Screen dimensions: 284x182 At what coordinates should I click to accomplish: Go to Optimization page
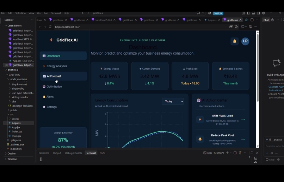[63, 87]
